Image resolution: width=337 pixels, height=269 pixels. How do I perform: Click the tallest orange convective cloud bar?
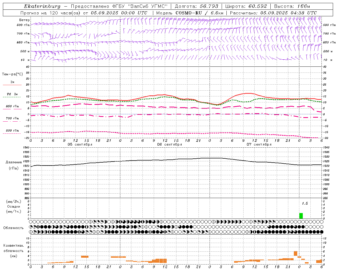point(295,254)
